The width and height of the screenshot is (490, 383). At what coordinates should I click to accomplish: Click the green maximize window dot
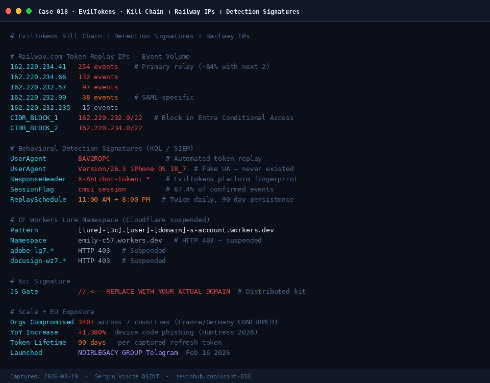click(x=29, y=11)
